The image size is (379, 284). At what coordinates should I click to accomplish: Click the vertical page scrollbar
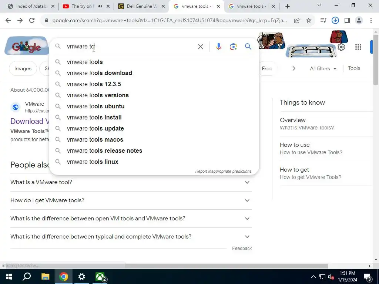pos(376,60)
